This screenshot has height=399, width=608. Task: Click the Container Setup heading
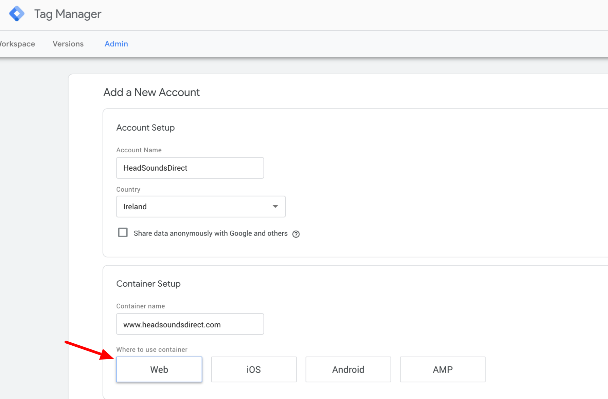click(148, 284)
